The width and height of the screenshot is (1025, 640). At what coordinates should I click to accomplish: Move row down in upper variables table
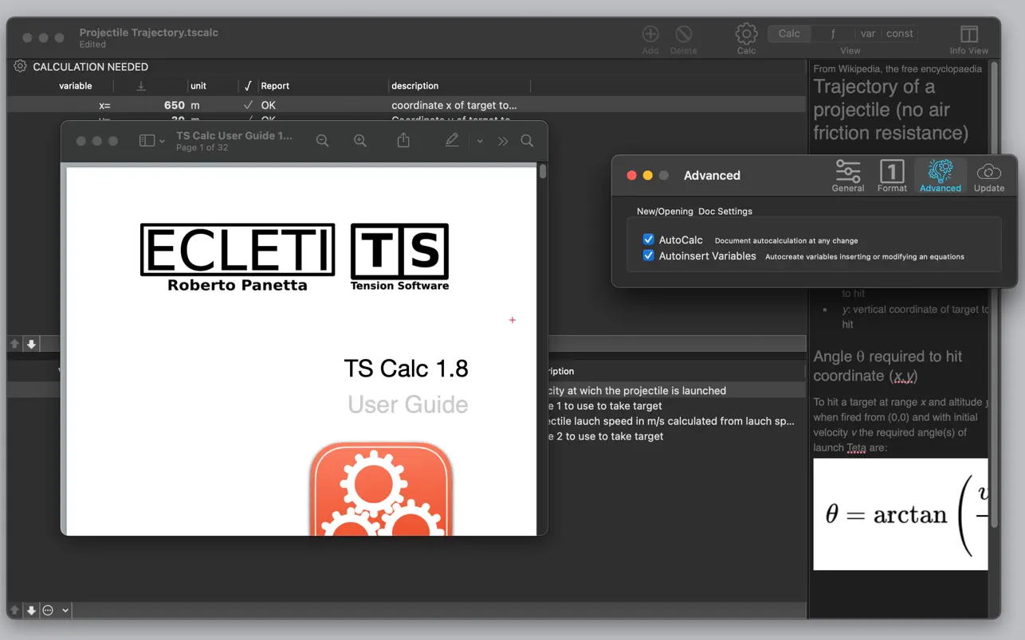(x=31, y=344)
